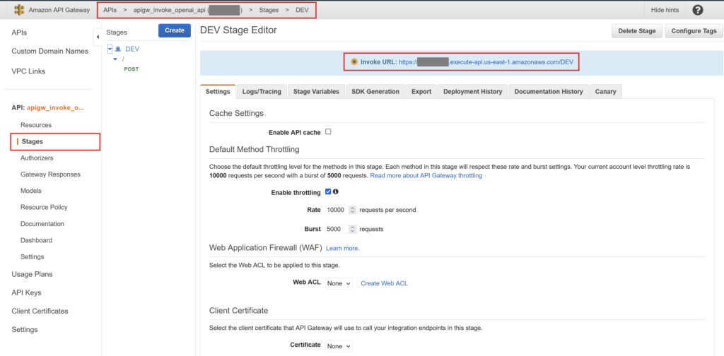Click the throttling info icon
The height and width of the screenshot is (356, 724).
coord(336,192)
